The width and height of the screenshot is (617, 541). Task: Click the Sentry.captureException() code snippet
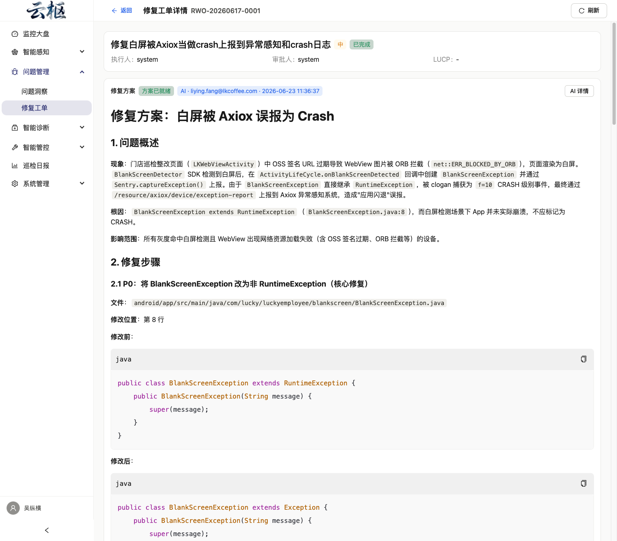pos(159,185)
